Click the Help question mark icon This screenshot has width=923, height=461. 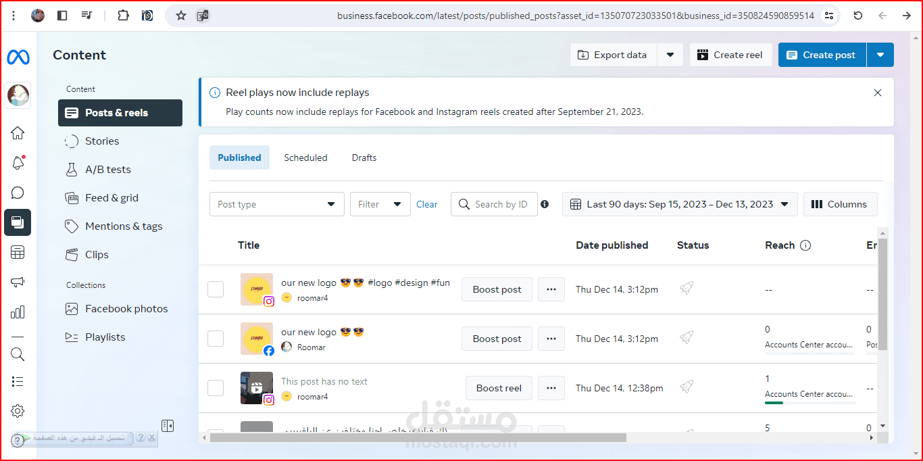pos(18,441)
